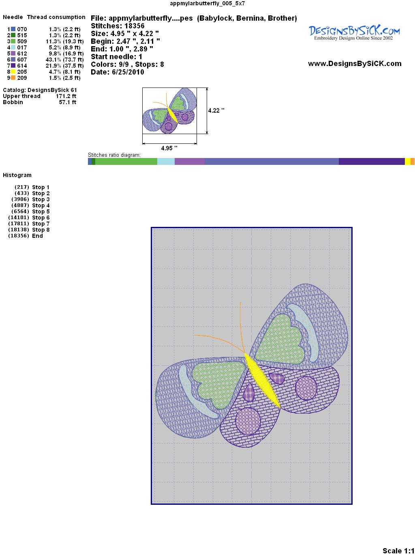Click the Scale 1:1 label
Screen dimensions: 415x555
398,551
